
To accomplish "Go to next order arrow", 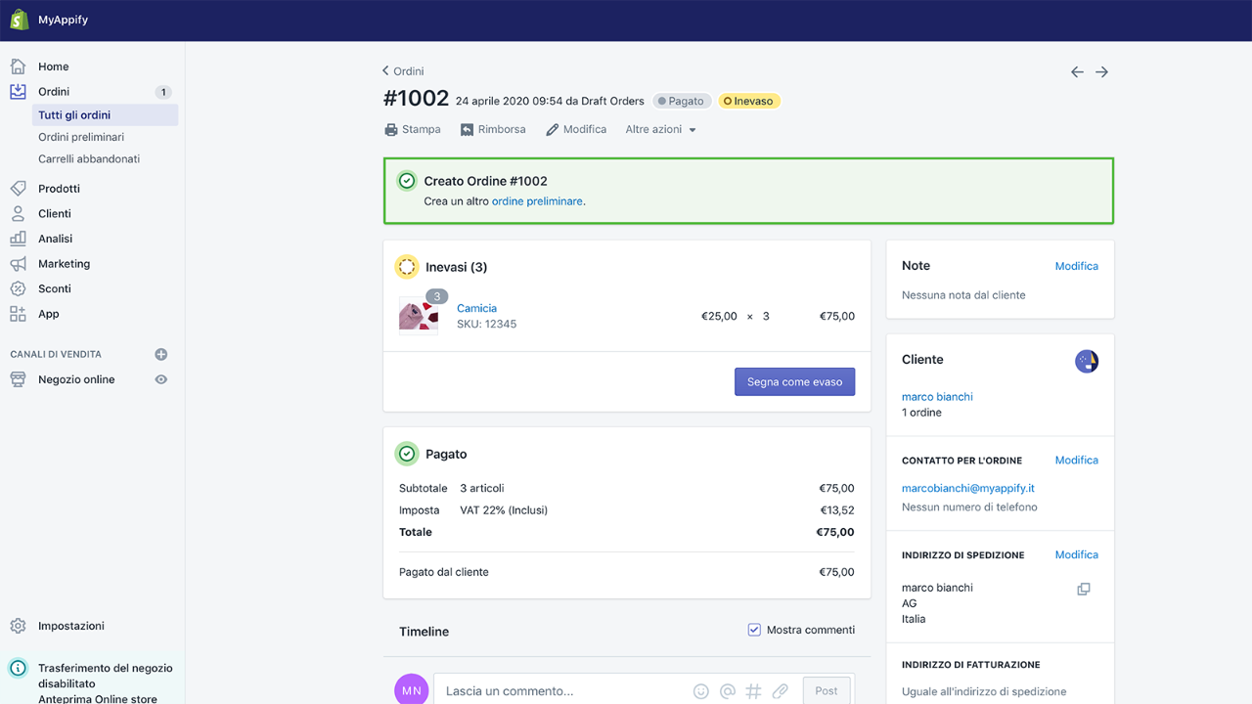I will pyautogui.click(x=1101, y=72).
